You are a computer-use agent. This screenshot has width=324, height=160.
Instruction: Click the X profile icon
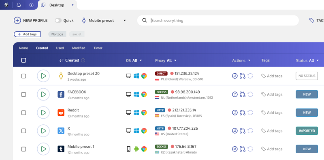pos(61,131)
